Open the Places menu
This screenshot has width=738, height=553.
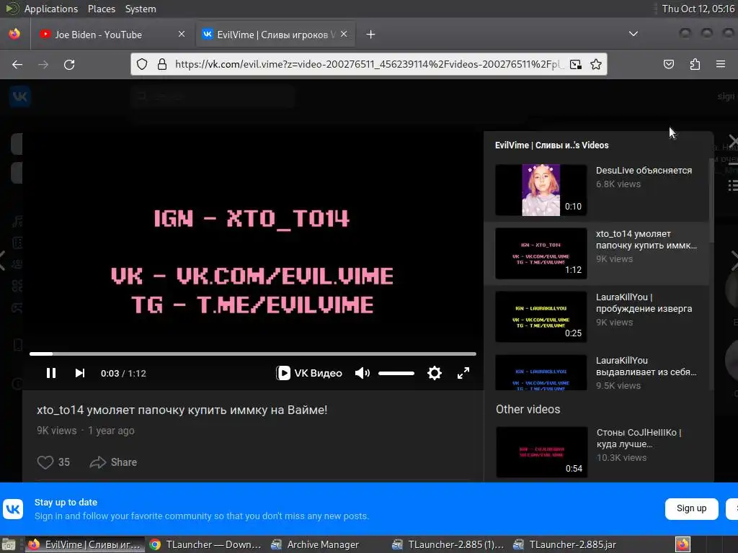click(101, 9)
